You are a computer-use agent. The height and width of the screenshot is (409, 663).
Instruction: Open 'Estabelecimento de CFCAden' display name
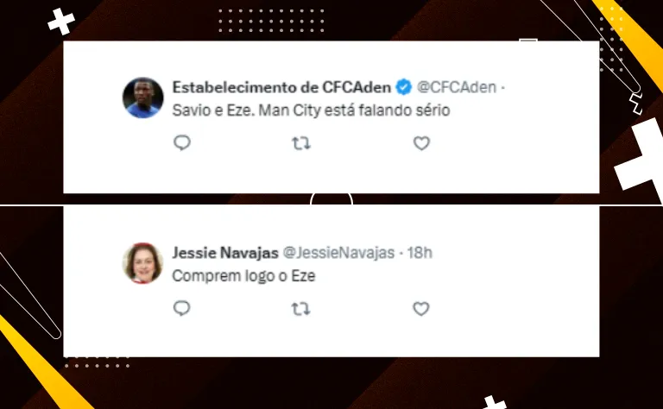click(x=281, y=87)
